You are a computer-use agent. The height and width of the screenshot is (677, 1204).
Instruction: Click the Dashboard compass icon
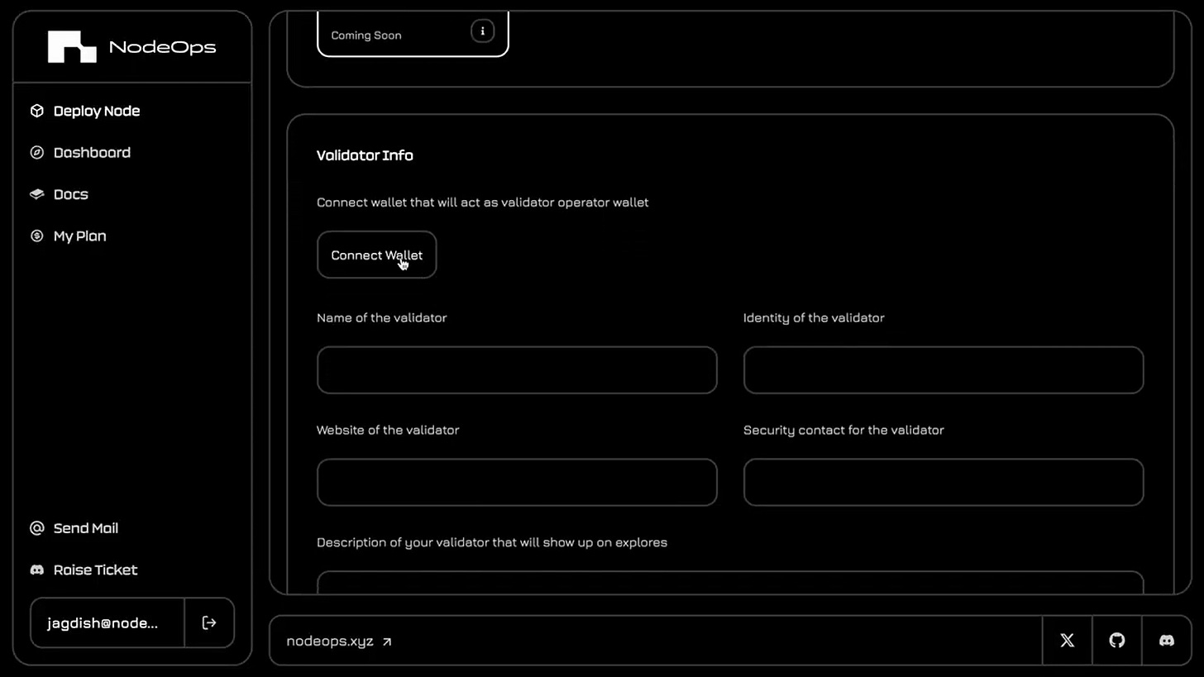pos(36,153)
